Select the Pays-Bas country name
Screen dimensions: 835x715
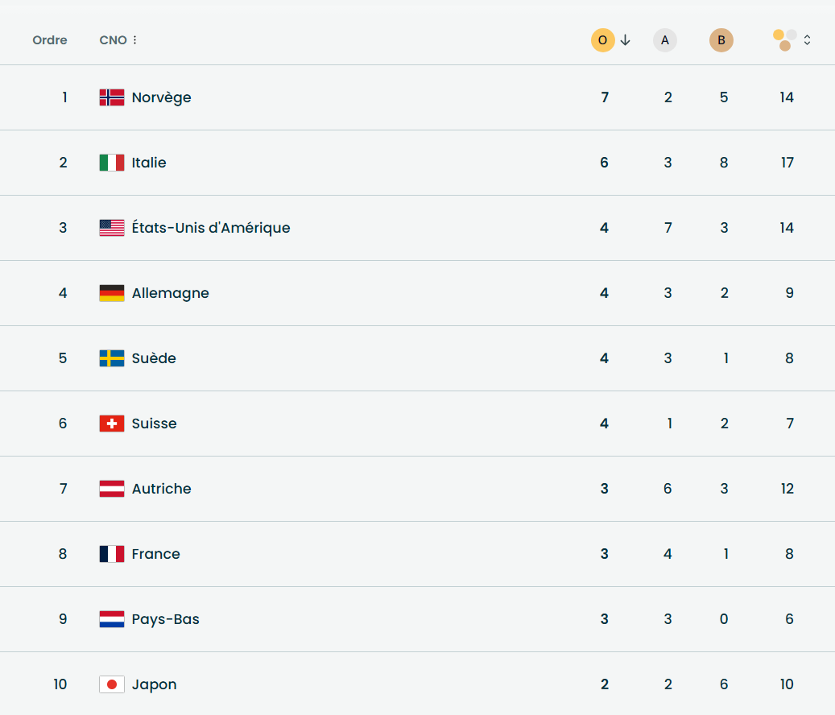click(x=166, y=619)
